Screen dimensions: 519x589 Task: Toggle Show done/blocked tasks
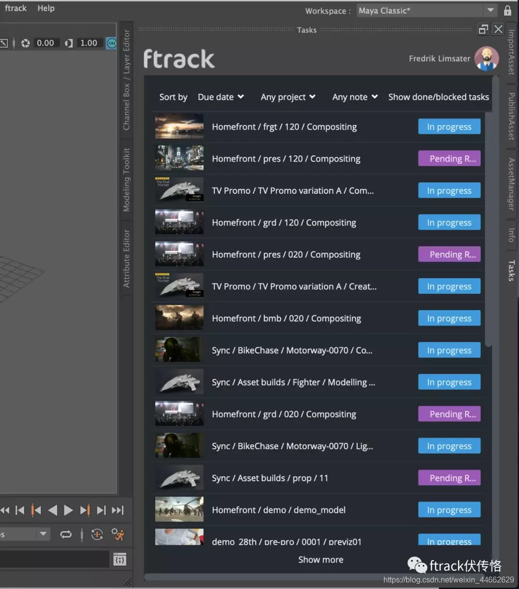click(438, 97)
